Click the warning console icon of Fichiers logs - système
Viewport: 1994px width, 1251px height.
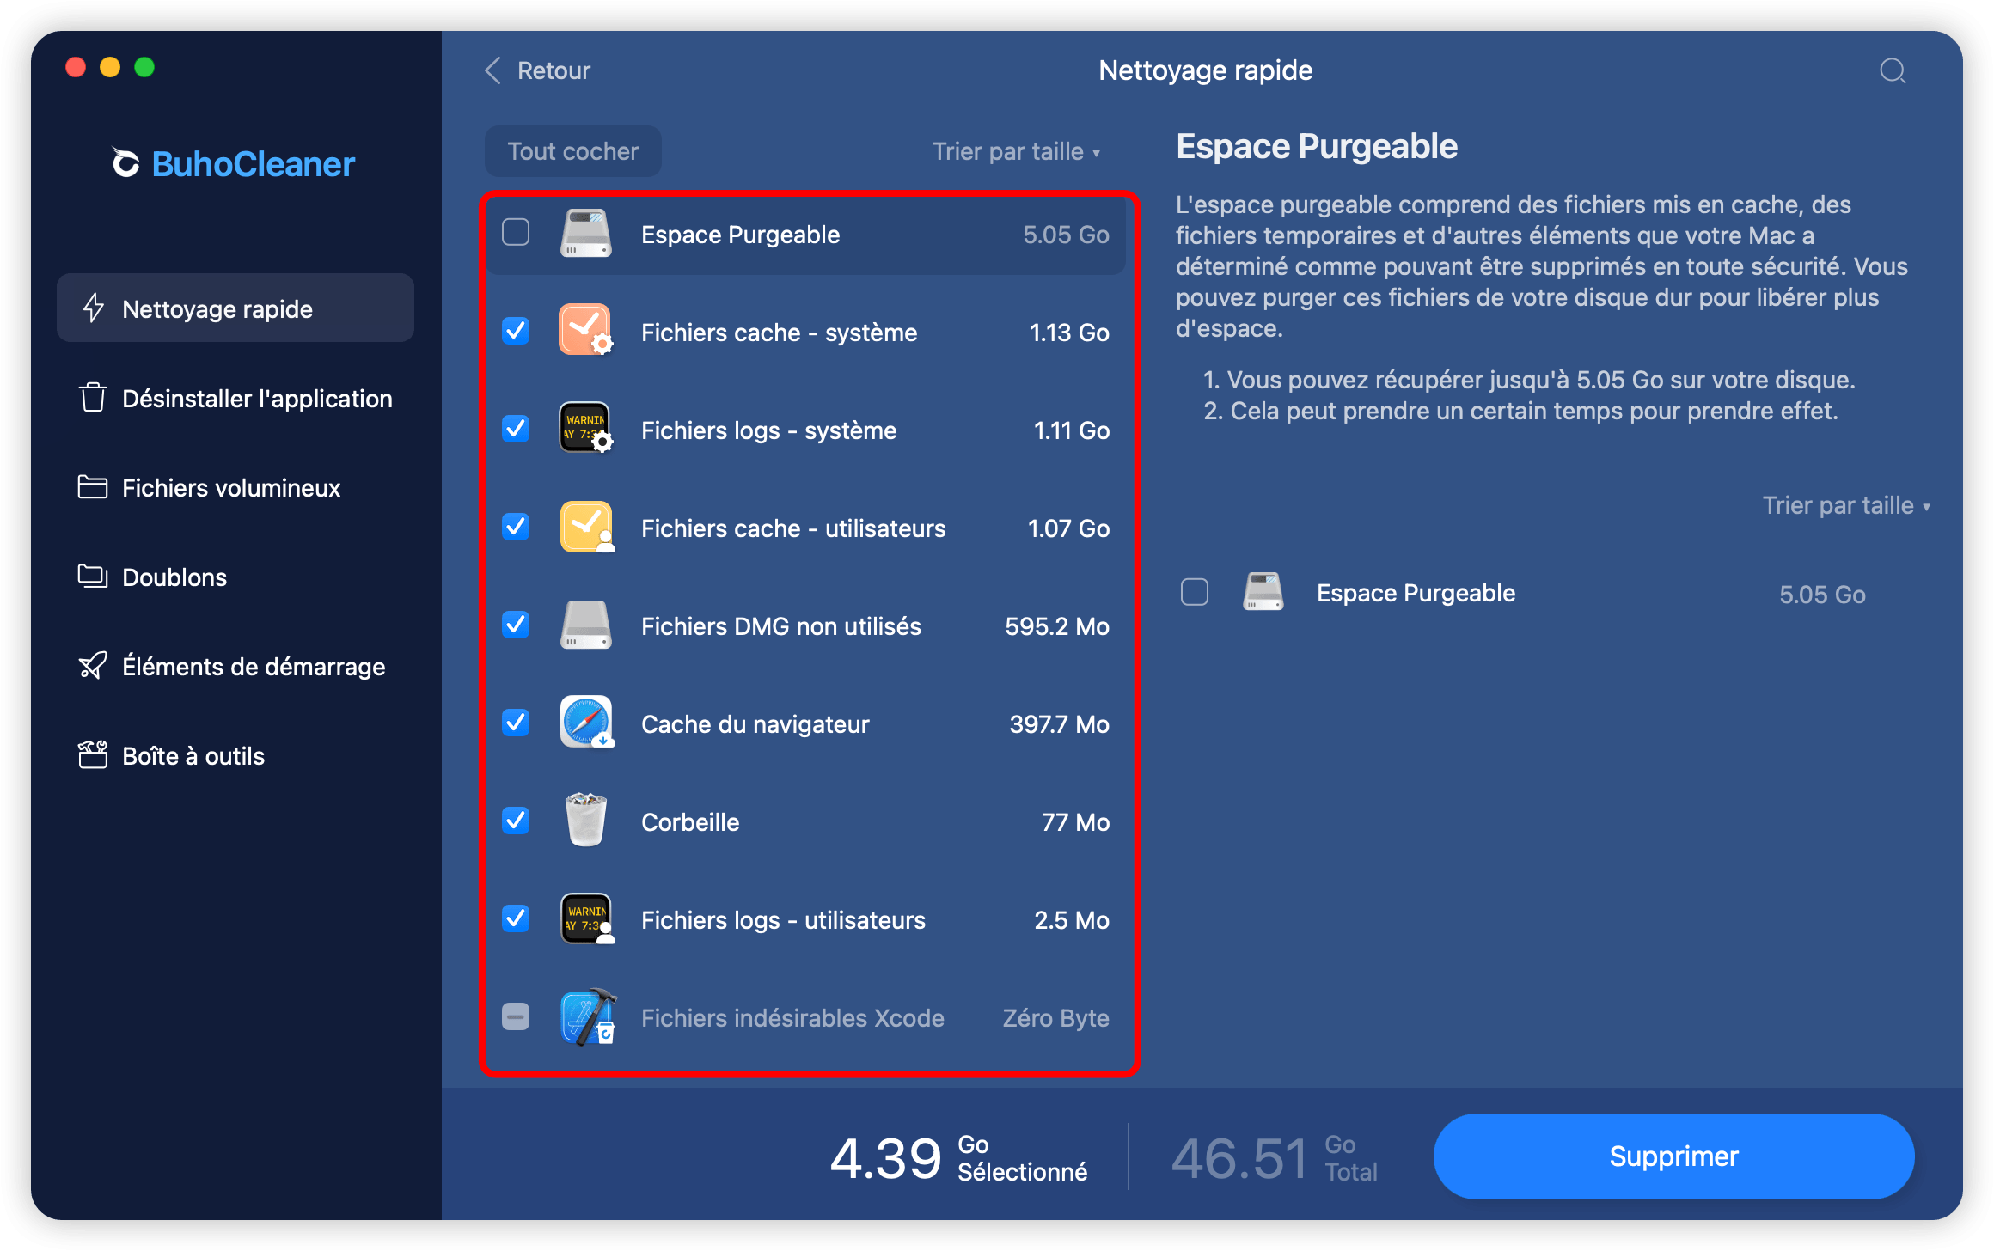pyautogui.click(x=586, y=429)
